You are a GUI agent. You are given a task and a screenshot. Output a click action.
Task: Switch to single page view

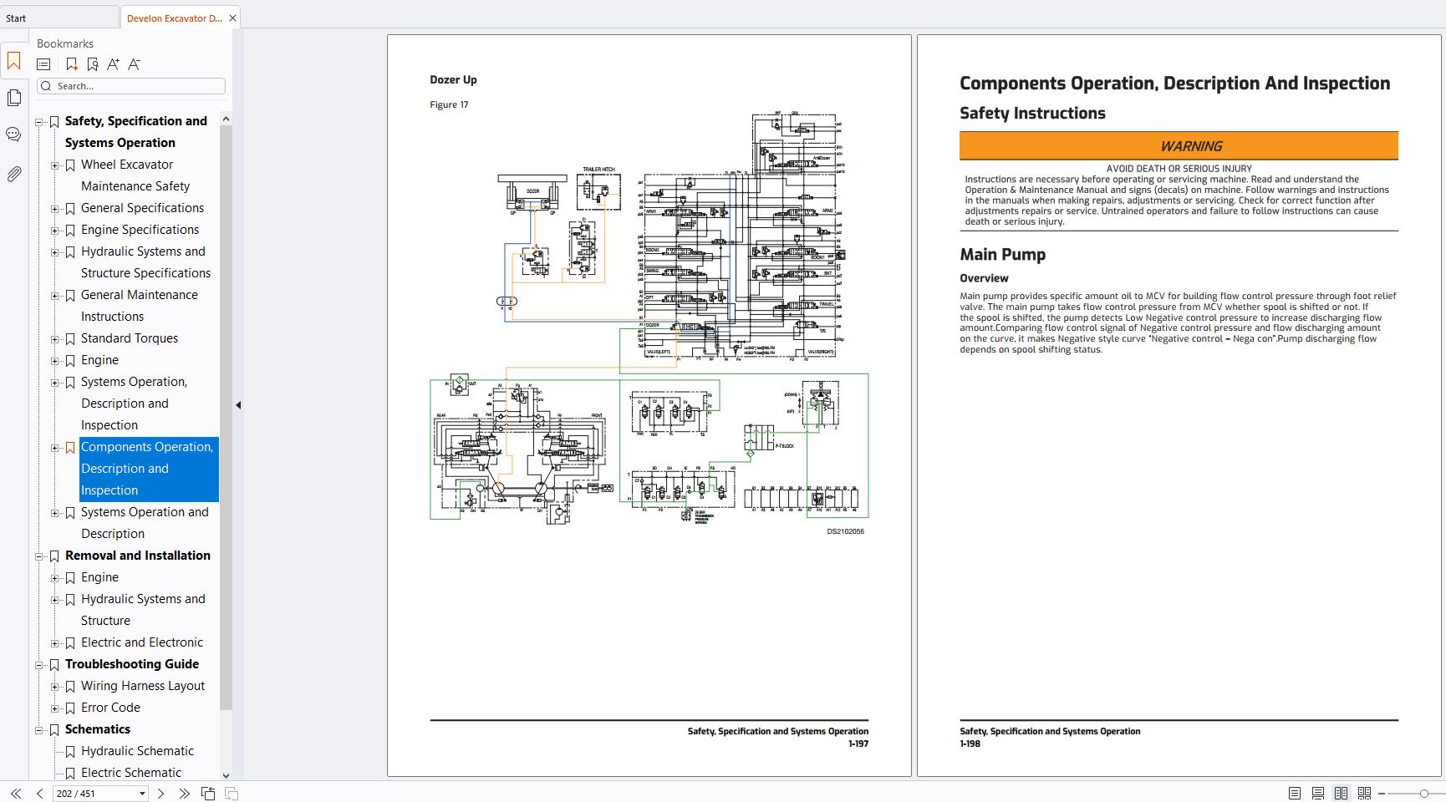(x=1295, y=794)
